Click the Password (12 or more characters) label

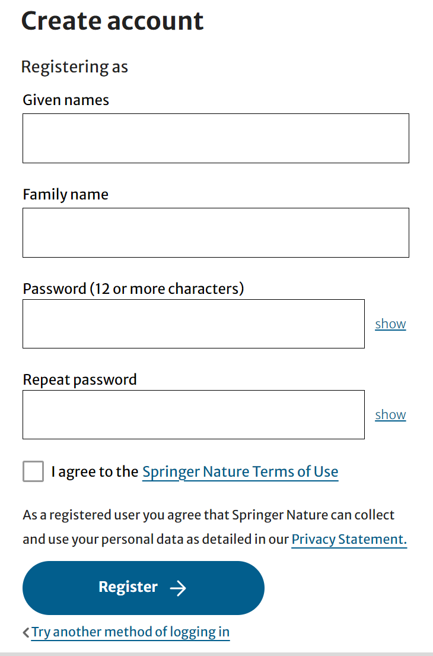tap(133, 289)
